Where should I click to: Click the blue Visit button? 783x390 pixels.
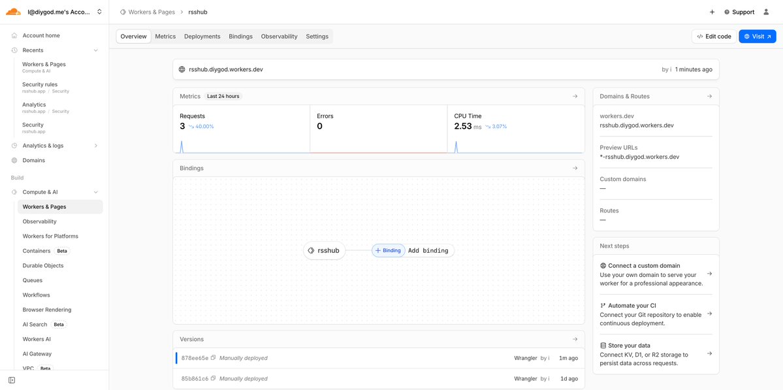[758, 37]
